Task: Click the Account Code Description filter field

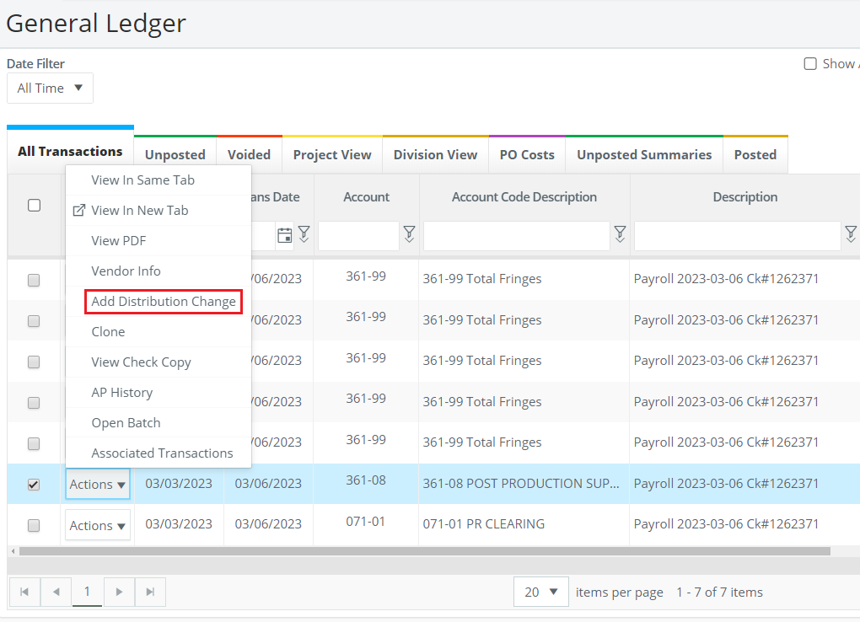Action: click(517, 236)
